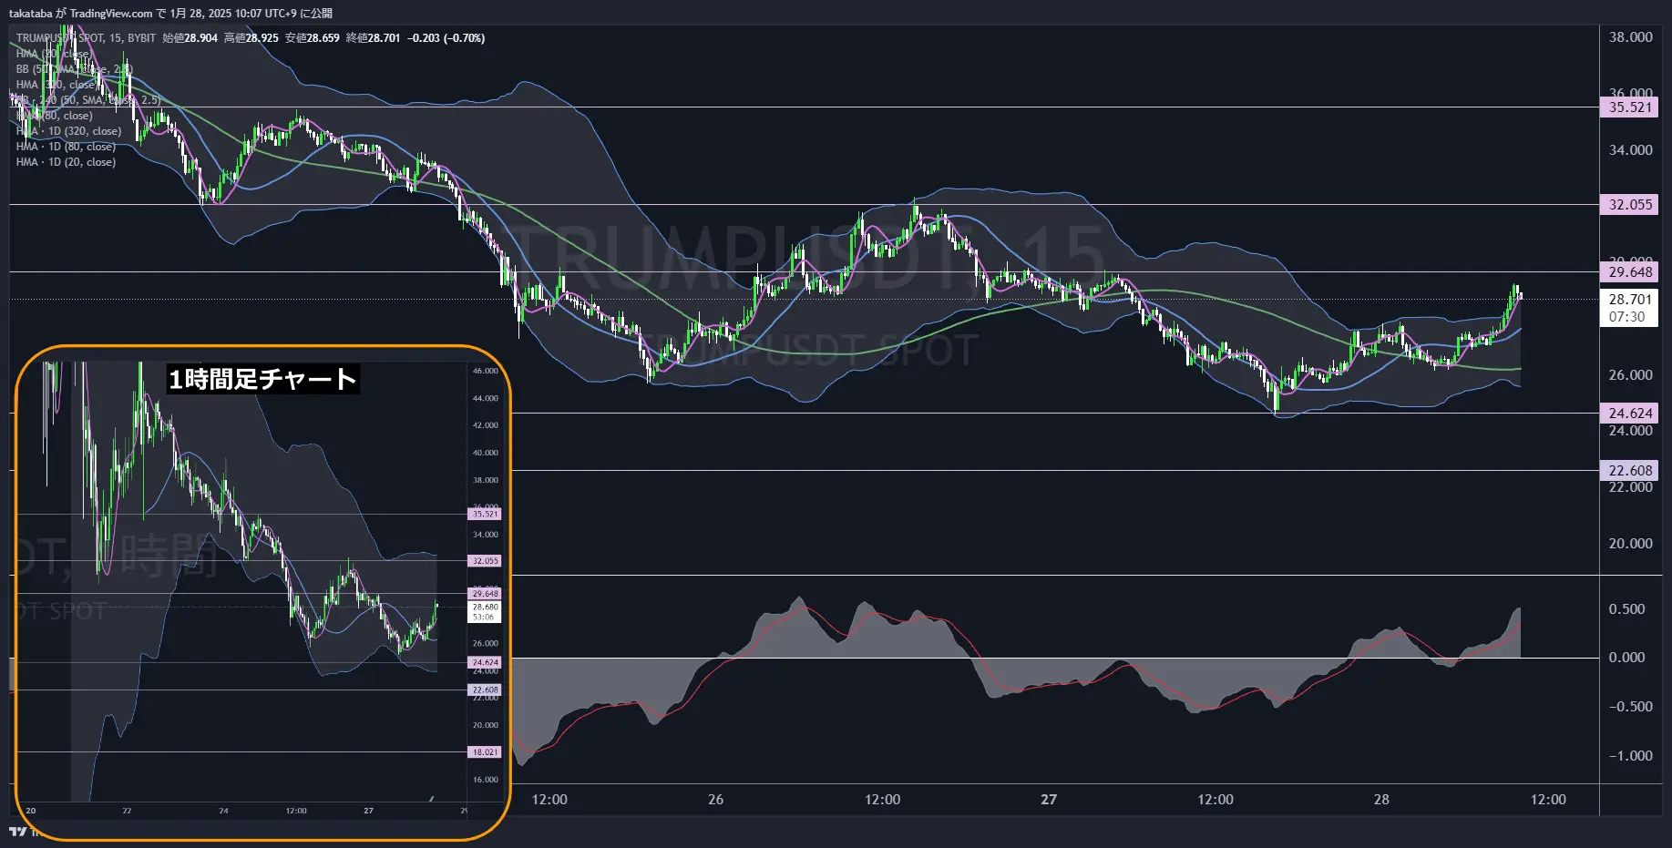Click date label 28 on main time axis
Screen dimensions: 1672x848
pos(1381,800)
